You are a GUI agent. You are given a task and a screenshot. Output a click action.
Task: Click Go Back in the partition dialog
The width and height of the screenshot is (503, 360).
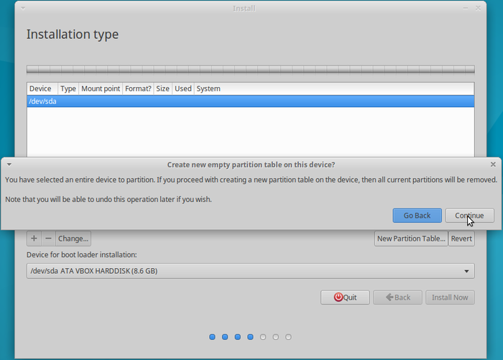417,216
